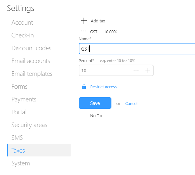Go to Check-in settings
The width and height of the screenshot is (195, 175).
coord(22,35)
